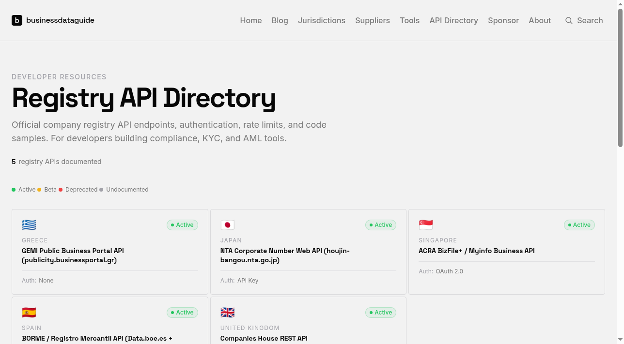Click the page vertical scrollbar
Screen dimensions: 624x344
pyautogui.click(x=620, y=77)
